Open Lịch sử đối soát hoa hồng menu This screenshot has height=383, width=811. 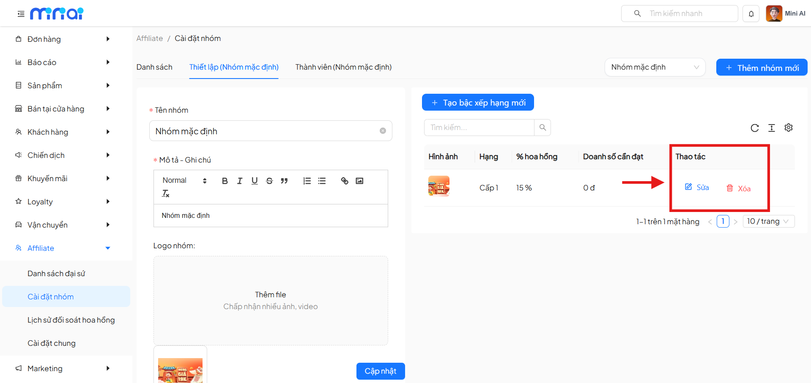71,320
